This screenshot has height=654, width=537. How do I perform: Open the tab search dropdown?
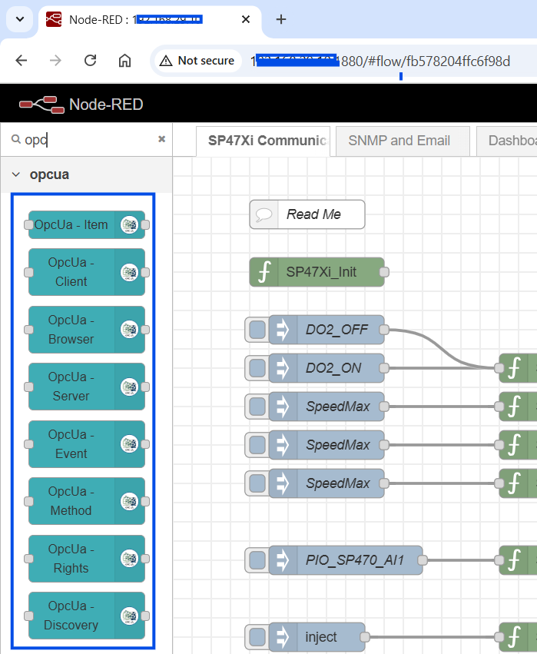click(x=20, y=19)
